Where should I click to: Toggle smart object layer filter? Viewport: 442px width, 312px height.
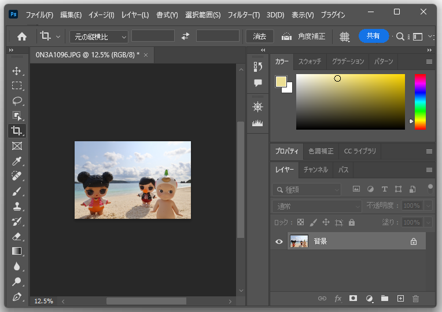412,189
